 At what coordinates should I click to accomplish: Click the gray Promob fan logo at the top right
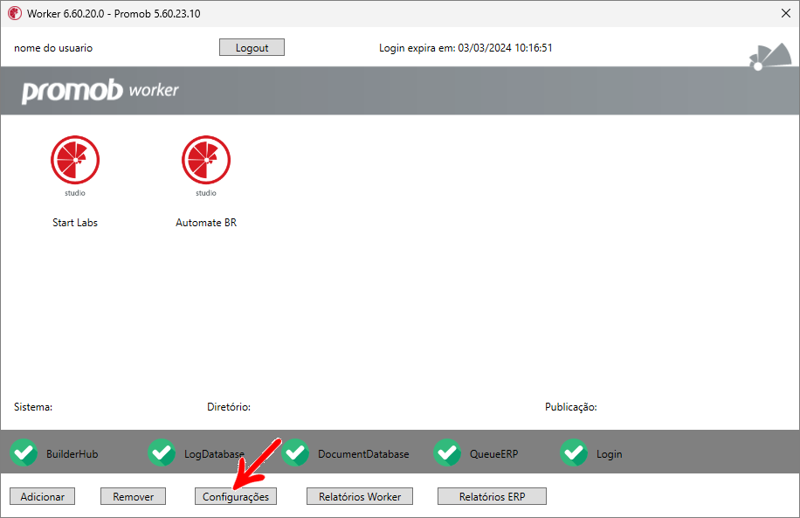tap(770, 57)
